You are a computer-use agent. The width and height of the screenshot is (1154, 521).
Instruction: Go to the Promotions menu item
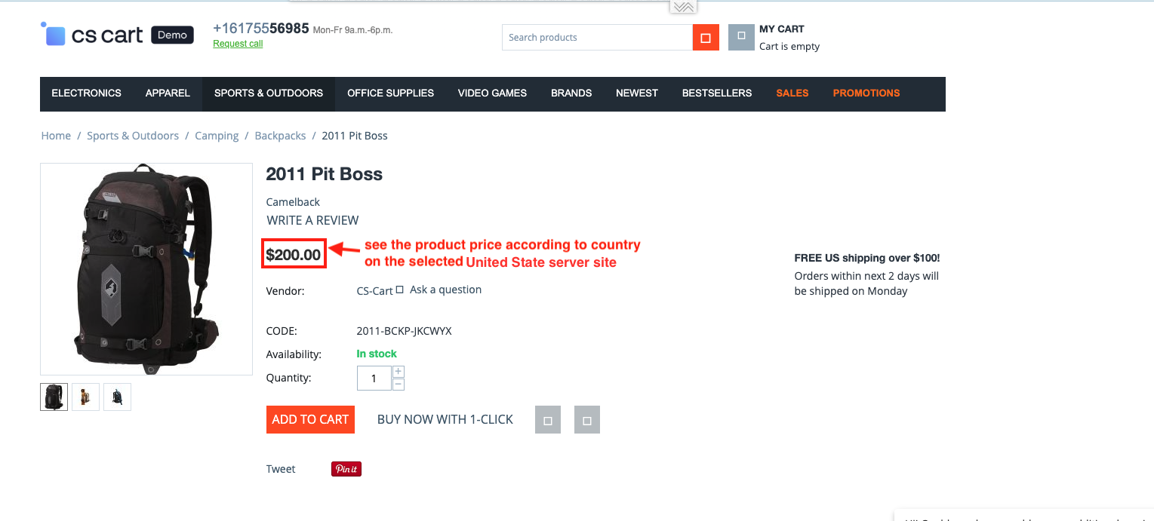click(x=866, y=93)
